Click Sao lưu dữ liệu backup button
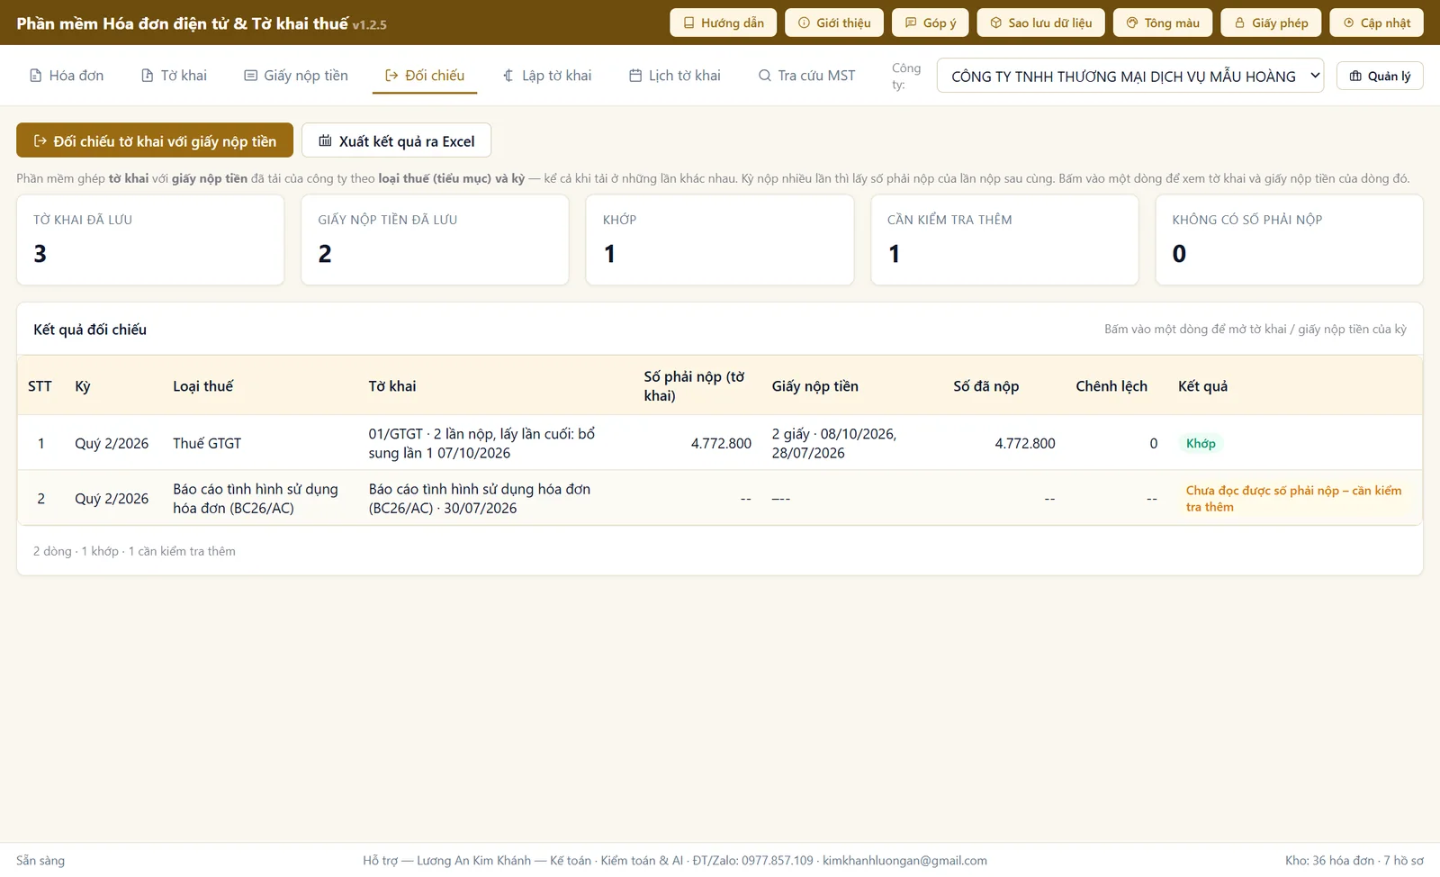Viewport: 1440px width, 877px height. [x=1040, y=23]
